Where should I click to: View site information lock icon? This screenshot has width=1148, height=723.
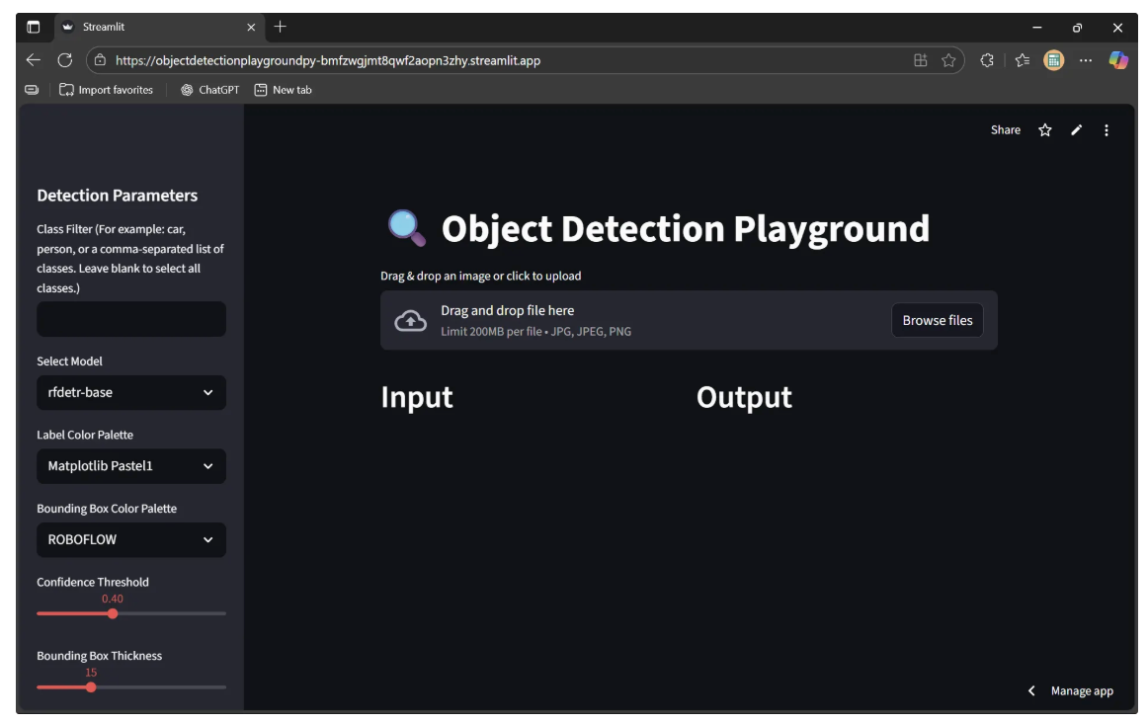pos(101,60)
